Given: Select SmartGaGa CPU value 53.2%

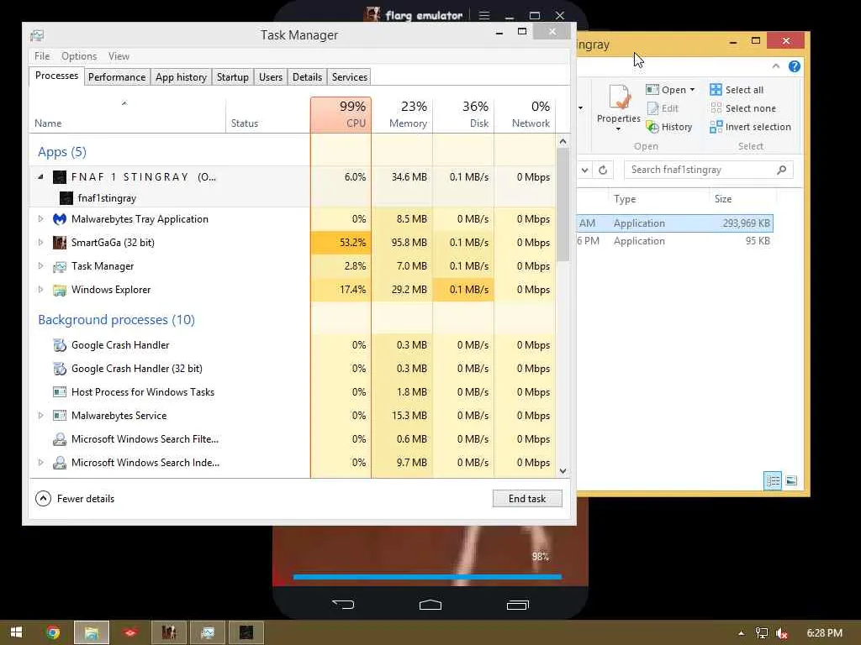Looking at the screenshot, I should [341, 243].
